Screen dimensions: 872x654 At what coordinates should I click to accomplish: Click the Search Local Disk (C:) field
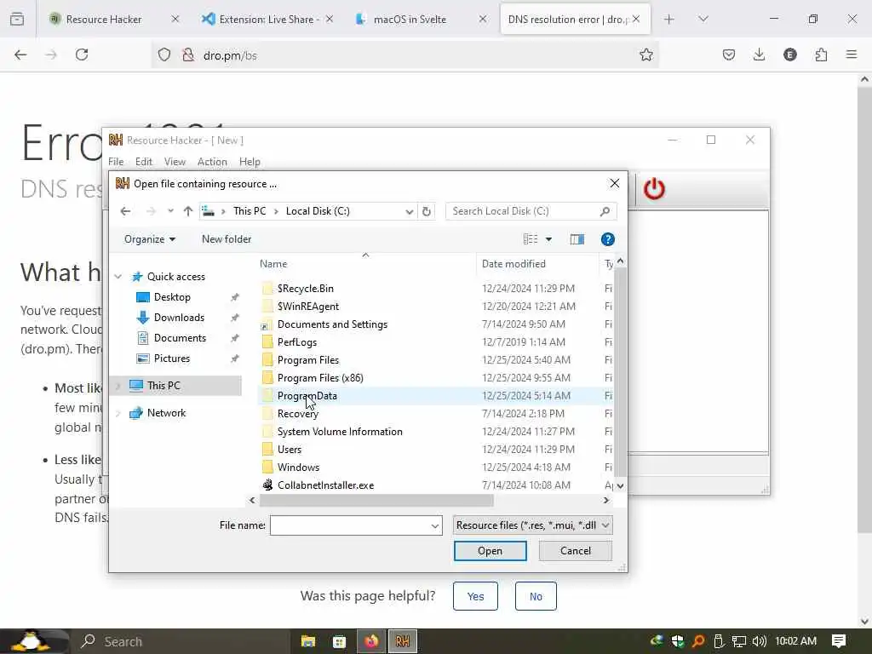523,211
